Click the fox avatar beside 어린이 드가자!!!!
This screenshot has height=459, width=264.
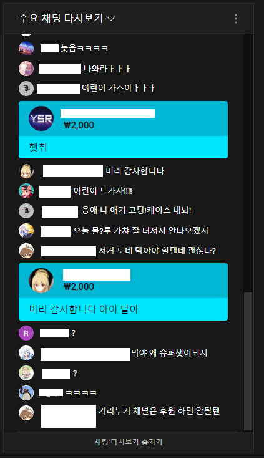[26, 191]
